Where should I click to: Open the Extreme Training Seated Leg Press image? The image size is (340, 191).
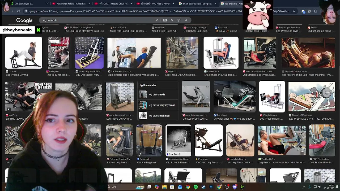[x=119, y=140]
